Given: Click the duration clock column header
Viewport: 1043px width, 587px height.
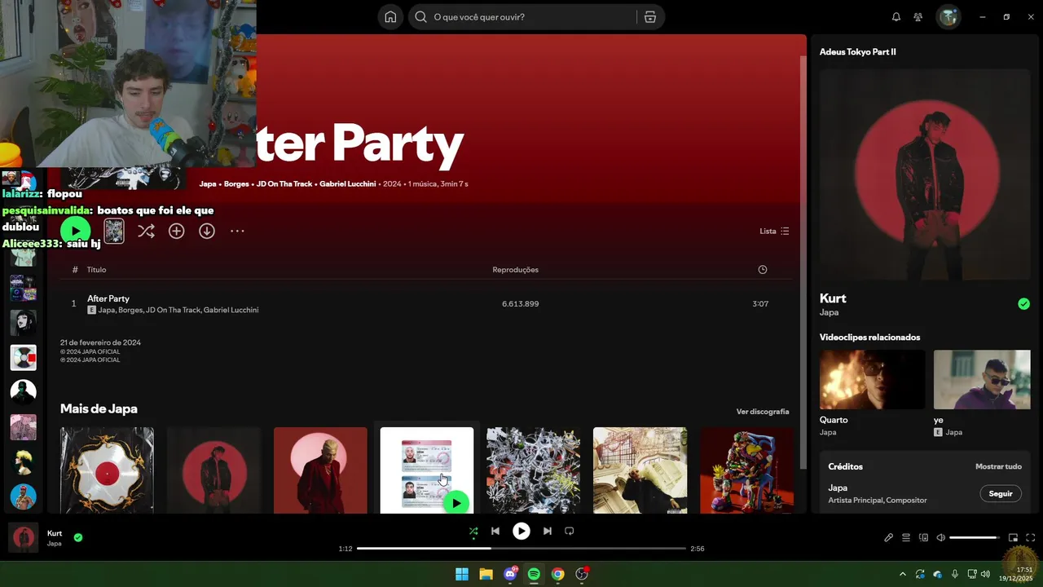Looking at the screenshot, I should point(763,270).
